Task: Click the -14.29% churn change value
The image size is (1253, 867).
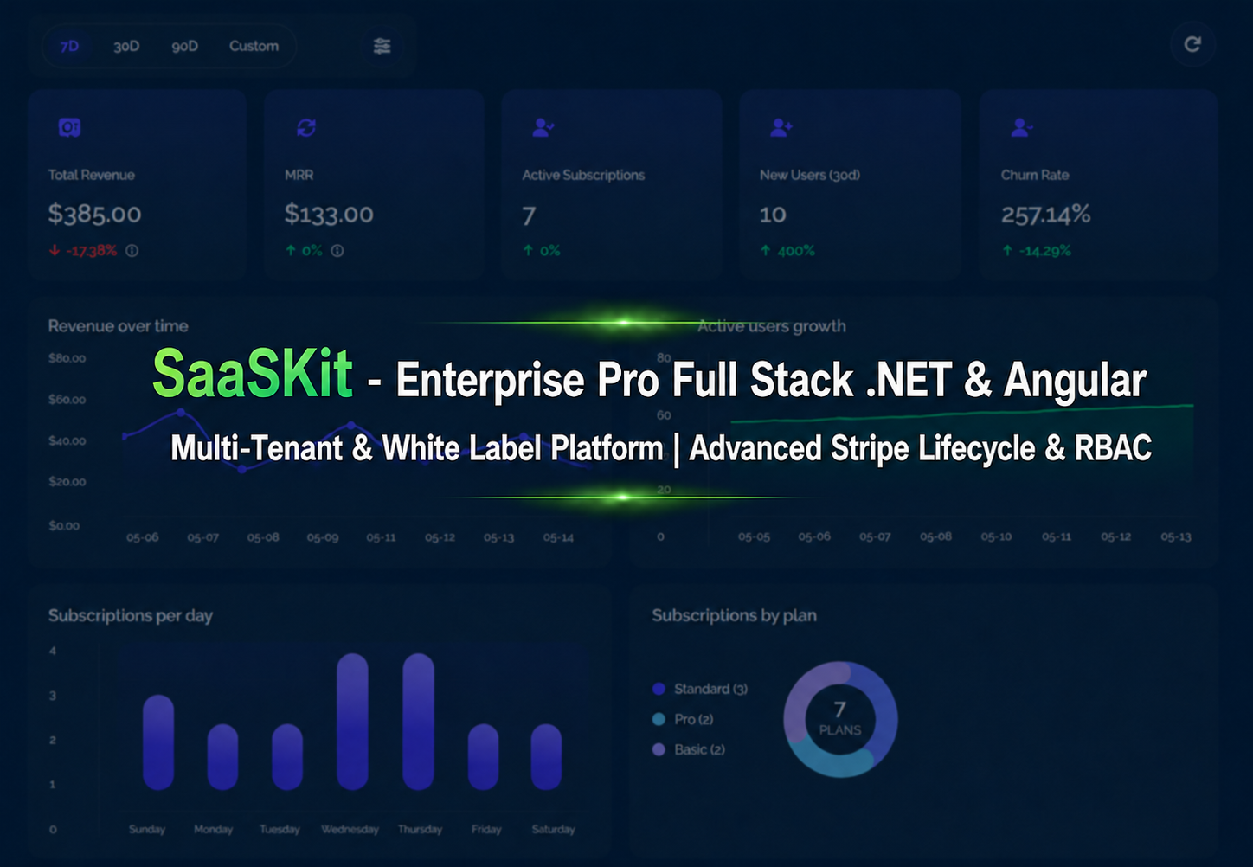Action: click(1037, 250)
